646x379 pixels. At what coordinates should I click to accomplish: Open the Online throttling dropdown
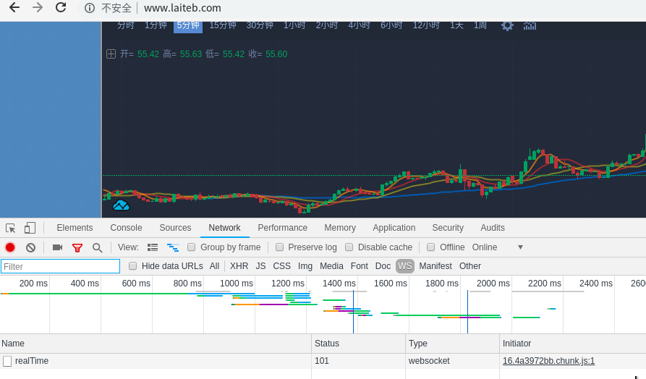(497, 247)
